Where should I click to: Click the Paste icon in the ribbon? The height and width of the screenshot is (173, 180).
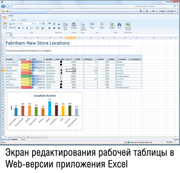pyautogui.click(x=5, y=25)
